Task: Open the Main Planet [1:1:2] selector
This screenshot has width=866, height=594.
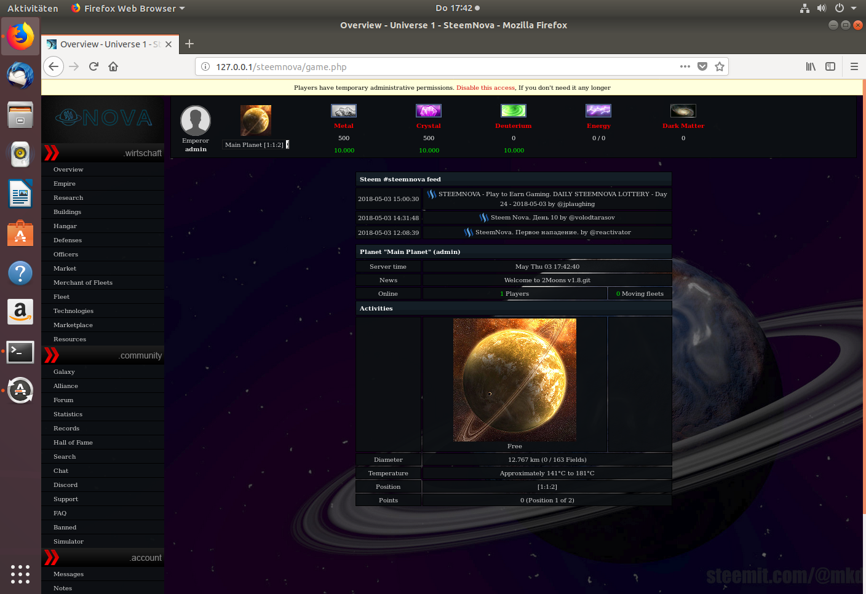Action: pyautogui.click(x=256, y=145)
